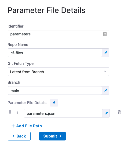Image resolution: width=131 pixels, height=151 pixels.
Task: Click Add File Path link
Action: [27, 126]
